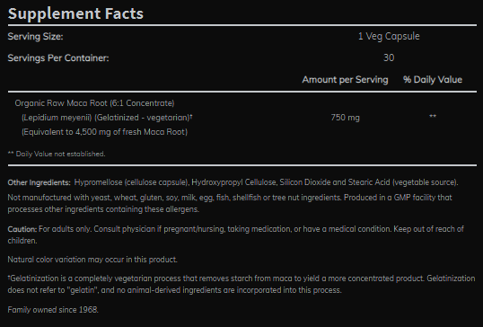Screen dimensions: 483x327
Task: Click the Family owned since 1968 text
Action: coord(53,310)
